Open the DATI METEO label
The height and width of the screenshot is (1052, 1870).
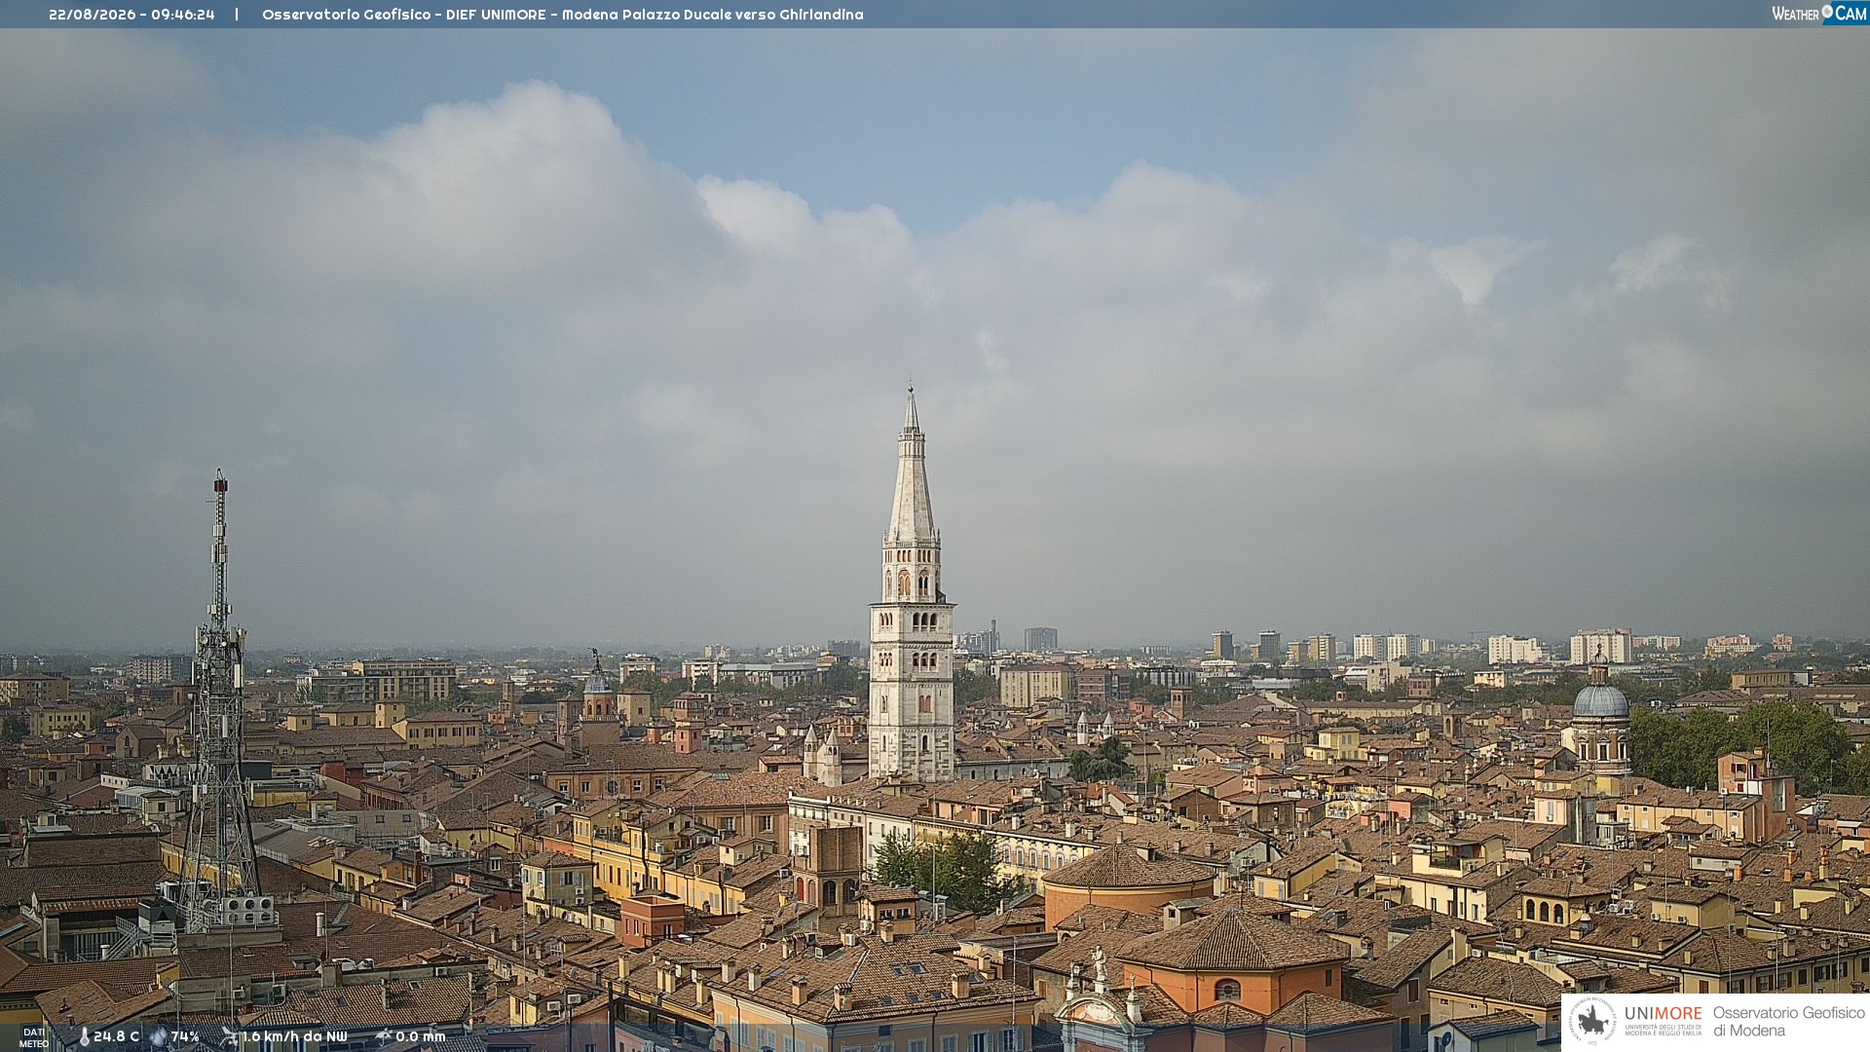[x=34, y=1038]
